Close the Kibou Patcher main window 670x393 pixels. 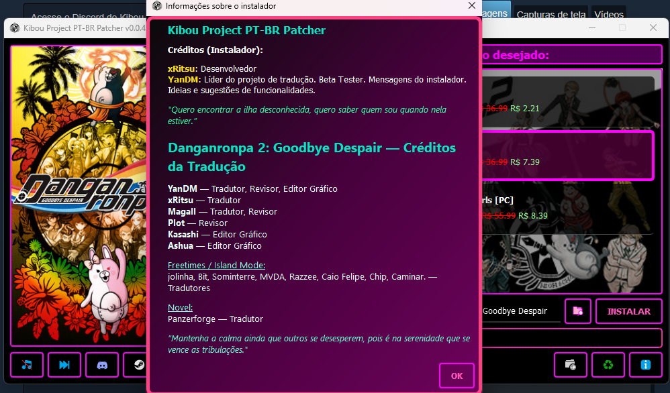pos(653,27)
